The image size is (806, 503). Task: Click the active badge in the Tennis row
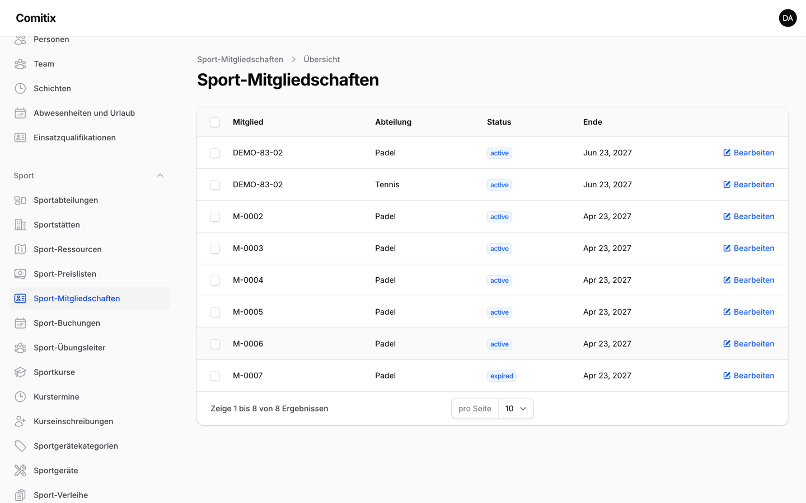[499, 185]
